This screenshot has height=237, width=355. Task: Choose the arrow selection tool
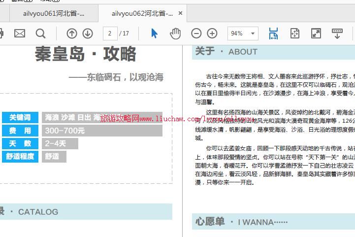pos(154,34)
